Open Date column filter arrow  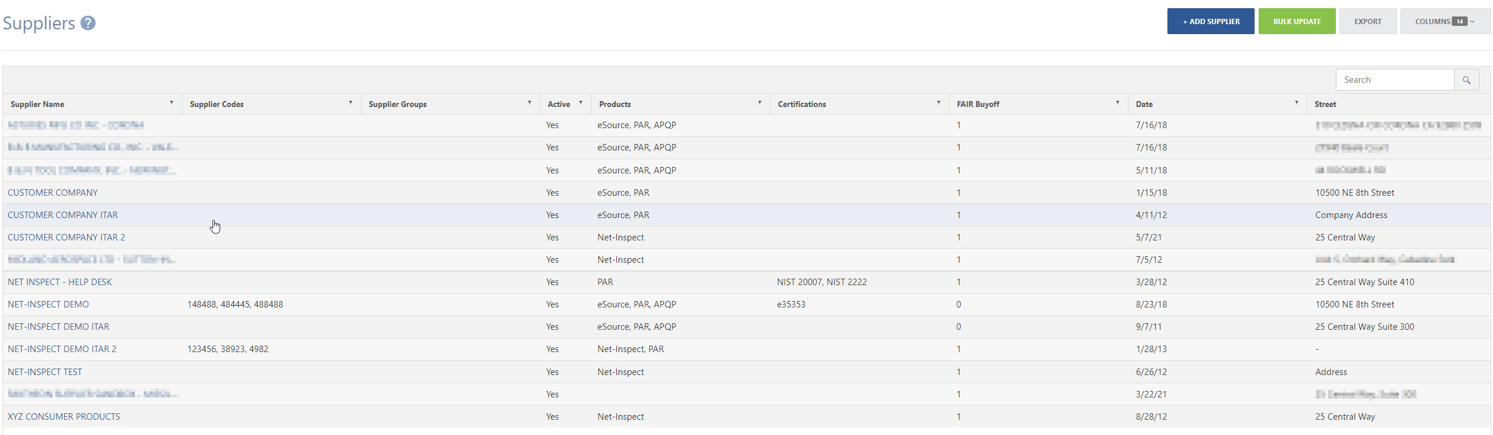tap(1297, 103)
